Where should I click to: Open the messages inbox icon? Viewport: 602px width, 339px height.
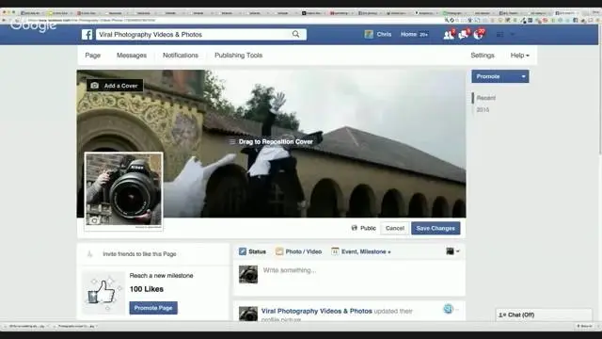(x=464, y=35)
